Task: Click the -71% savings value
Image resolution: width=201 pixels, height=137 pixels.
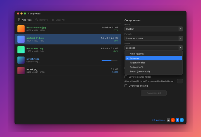Action: 116,30
